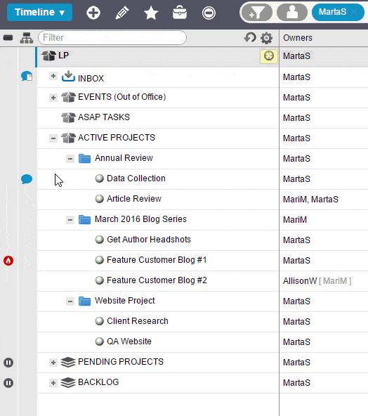This screenshot has width=368, height=416.
Task: Click 'MariM' owner of March 2016 Blog Series
Action: click(295, 220)
